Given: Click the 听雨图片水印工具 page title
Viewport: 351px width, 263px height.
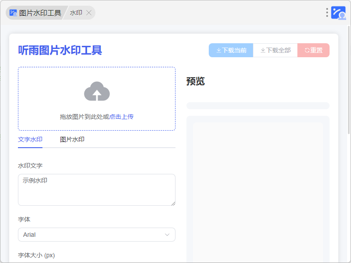Looking at the screenshot, I should (60, 50).
